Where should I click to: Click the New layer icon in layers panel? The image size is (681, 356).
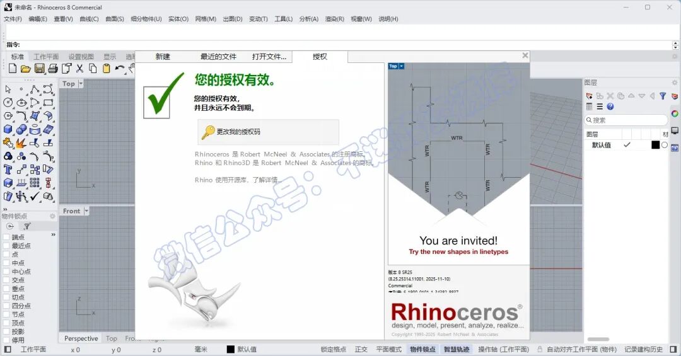point(590,96)
